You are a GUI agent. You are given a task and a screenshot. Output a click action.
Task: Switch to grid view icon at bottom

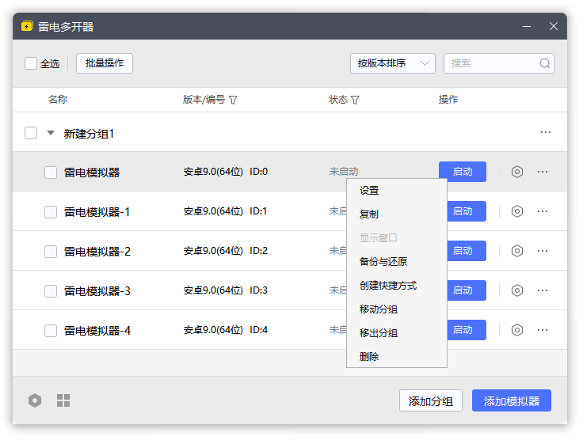[63, 400]
